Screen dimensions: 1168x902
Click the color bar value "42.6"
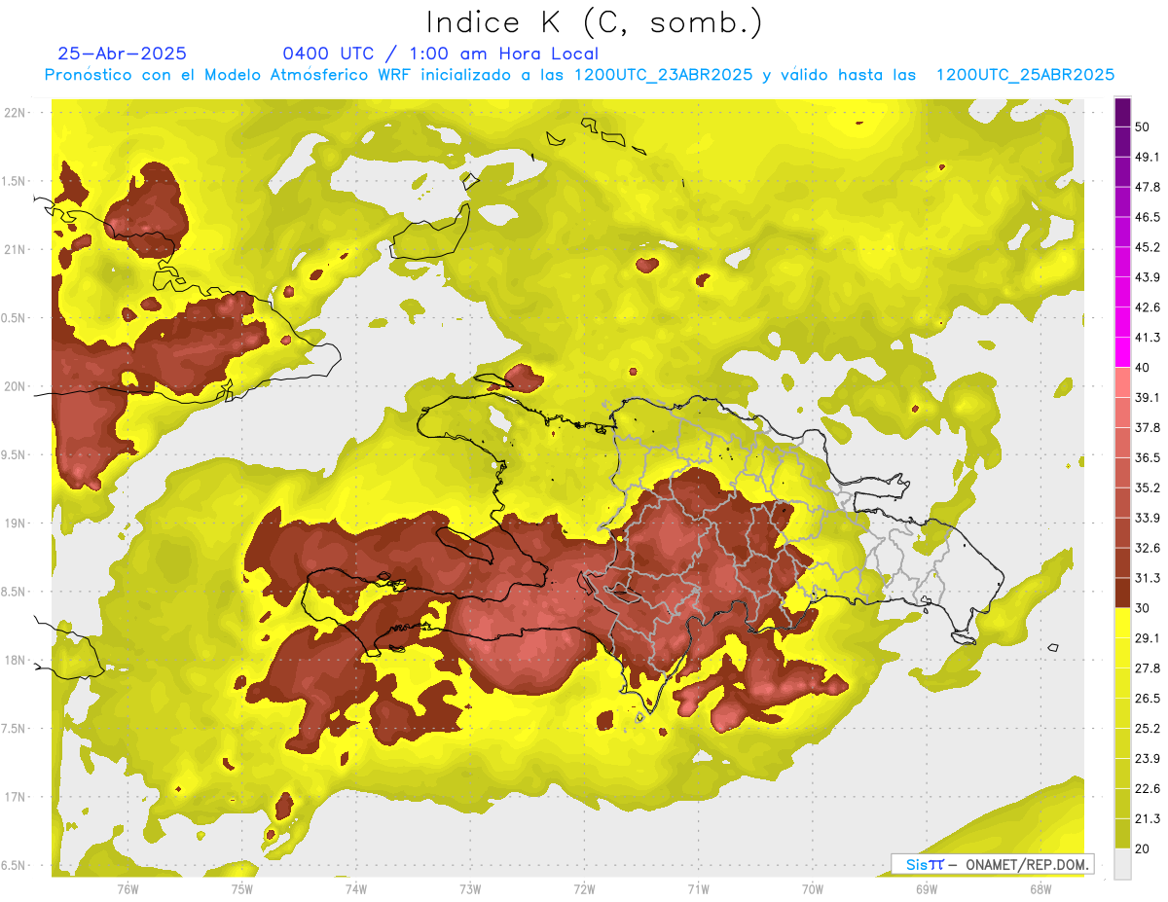(1148, 307)
